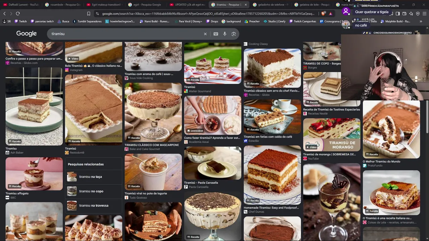Open the Busca bookmark
429x241 pixels.
63,21
